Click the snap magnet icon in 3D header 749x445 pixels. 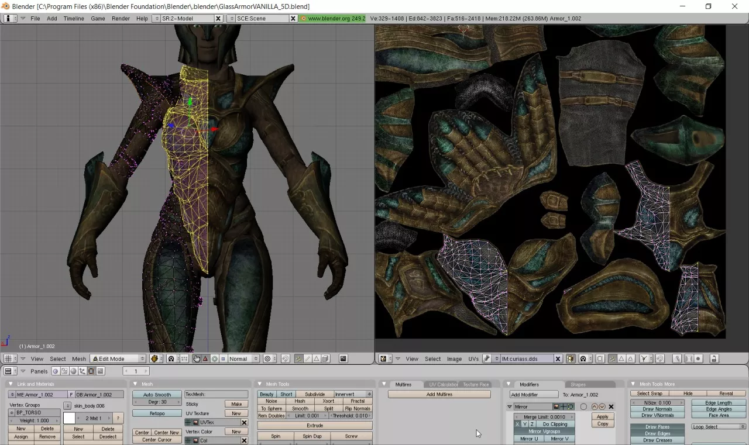tap(285, 358)
